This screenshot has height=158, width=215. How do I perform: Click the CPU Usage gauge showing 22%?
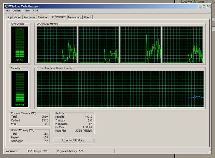pyautogui.click(x=19, y=44)
